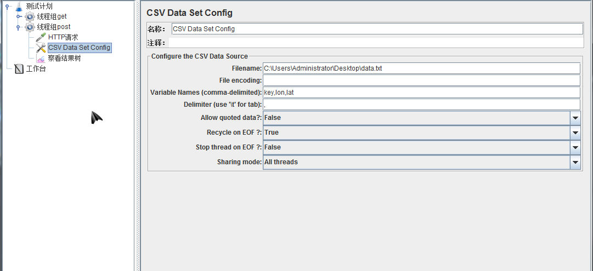Click the Sharing mode: label

pos(239,162)
